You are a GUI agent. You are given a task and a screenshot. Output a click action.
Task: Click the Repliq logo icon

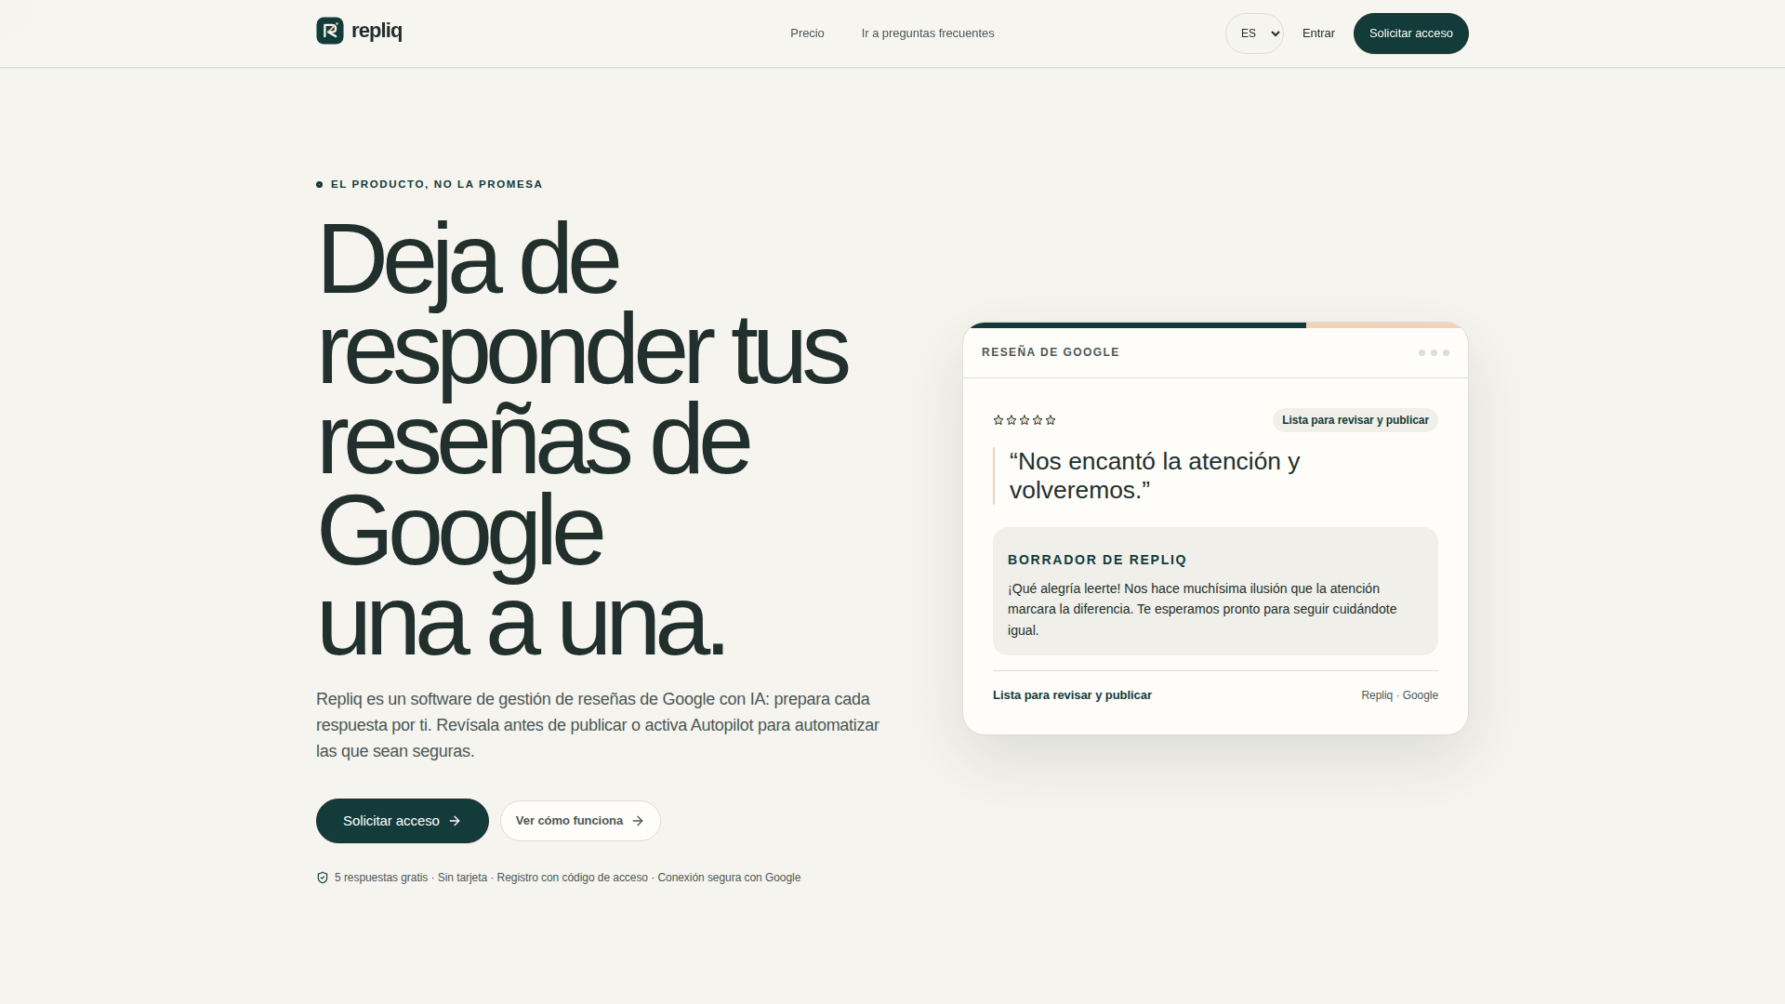pyautogui.click(x=330, y=31)
